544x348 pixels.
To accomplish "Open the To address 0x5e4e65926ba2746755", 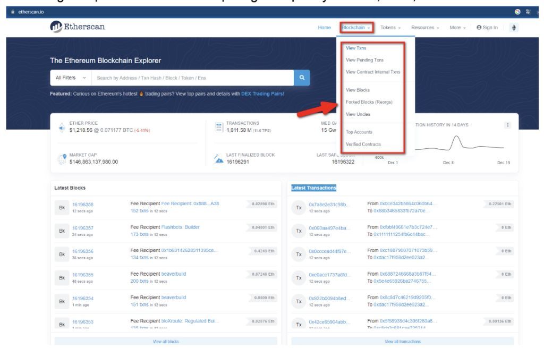I will pyautogui.click(x=402, y=281).
